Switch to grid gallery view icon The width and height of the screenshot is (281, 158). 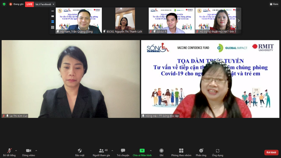click(x=52, y=27)
